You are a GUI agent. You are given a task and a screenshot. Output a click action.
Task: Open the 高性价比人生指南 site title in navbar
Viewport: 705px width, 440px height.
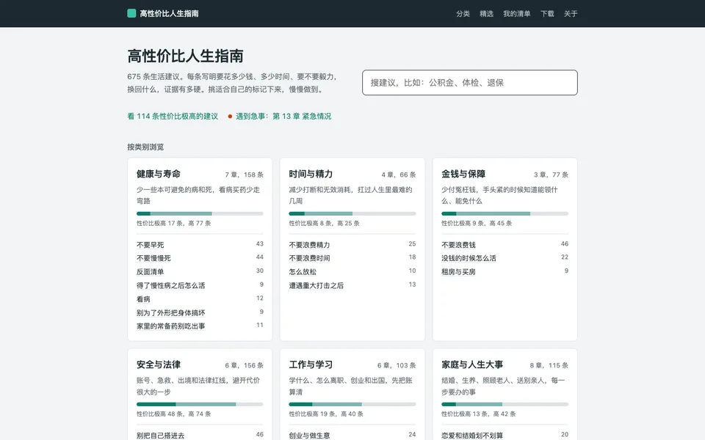click(169, 13)
